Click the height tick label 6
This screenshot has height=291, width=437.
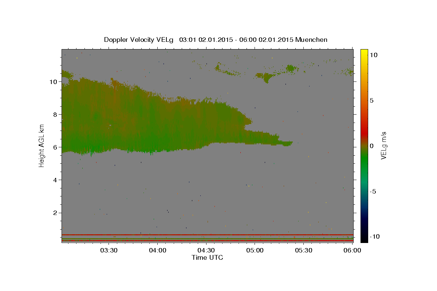(55, 147)
